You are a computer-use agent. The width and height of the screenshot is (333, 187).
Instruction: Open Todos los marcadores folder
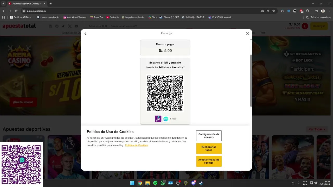(318, 17)
